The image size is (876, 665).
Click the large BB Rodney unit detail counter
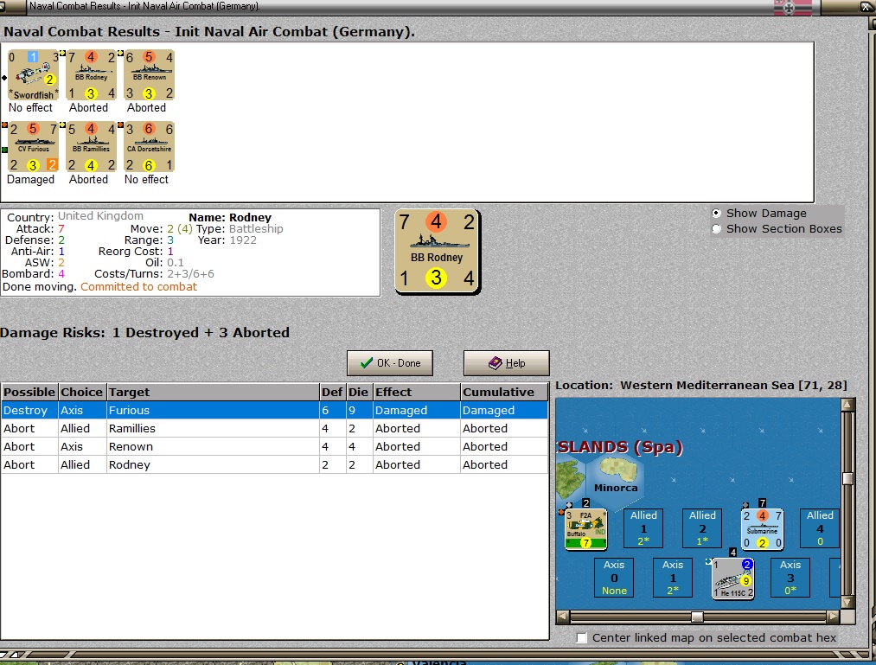[x=437, y=252]
